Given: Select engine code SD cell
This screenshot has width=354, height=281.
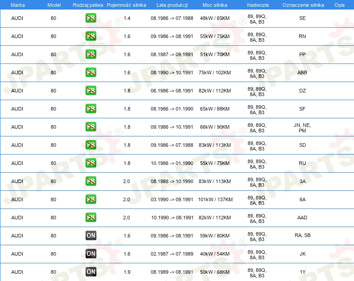Looking at the screenshot, I should point(302,145).
